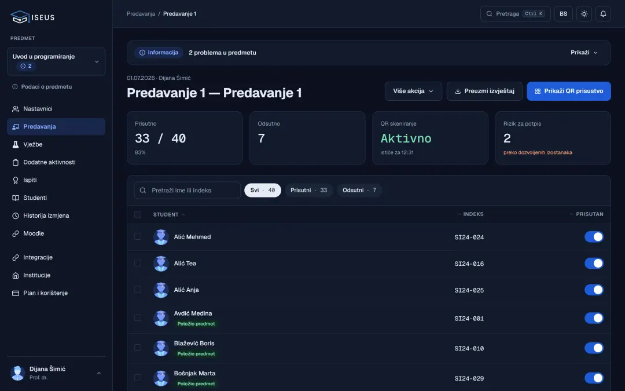Open notifications bell
This screenshot has width=625, height=391.
[x=603, y=14]
